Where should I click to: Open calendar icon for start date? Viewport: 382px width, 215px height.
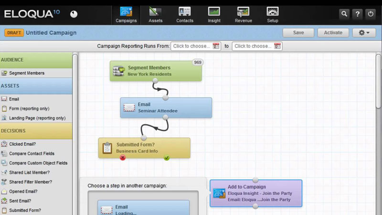pos(216,46)
